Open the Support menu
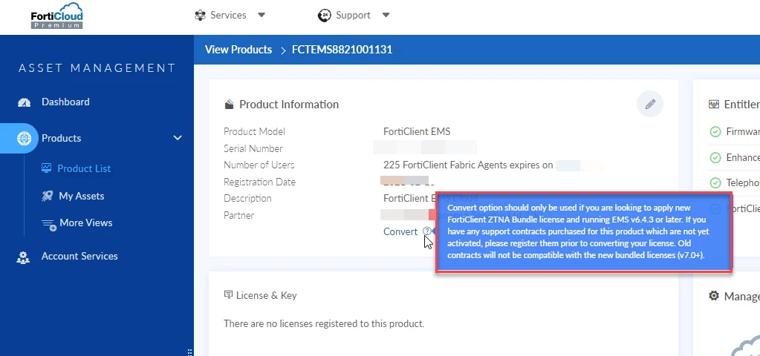 click(354, 15)
